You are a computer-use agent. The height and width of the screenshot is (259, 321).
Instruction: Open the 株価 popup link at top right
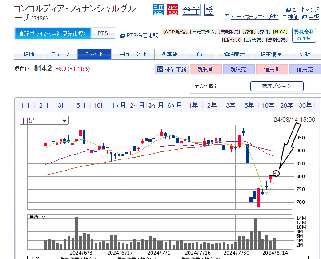click(293, 17)
